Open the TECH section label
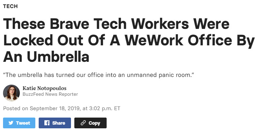259x130 pixels. (10, 6)
